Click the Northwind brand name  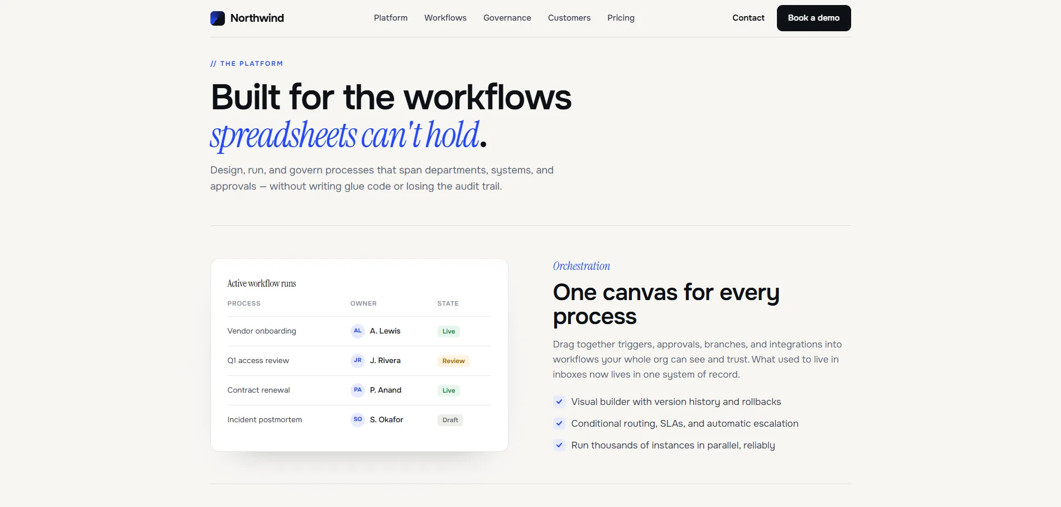(257, 18)
